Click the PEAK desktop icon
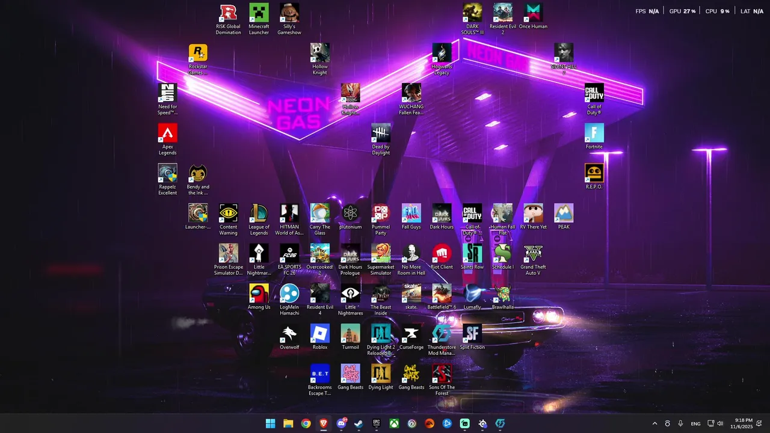This screenshot has width=770, height=433. 564,216
